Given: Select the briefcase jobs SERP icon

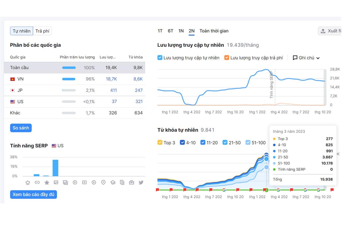Looking at the screenshot, I should 131,182.
